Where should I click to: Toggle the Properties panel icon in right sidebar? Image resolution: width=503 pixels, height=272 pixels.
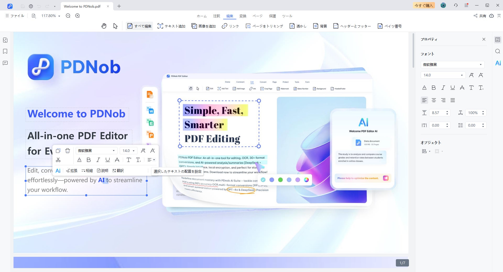(x=498, y=40)
